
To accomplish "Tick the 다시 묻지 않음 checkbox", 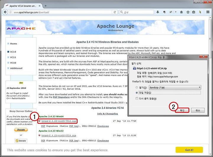I will click(137, 99).
